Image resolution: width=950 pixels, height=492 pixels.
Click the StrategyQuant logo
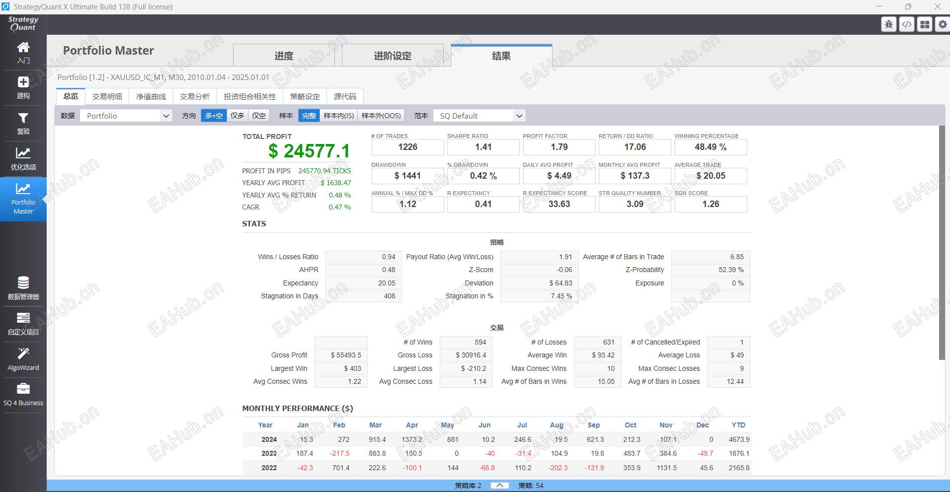tap(23, 24)
